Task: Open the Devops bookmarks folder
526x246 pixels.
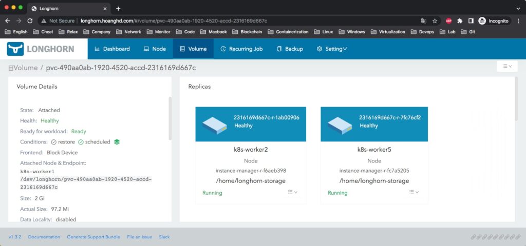Action: [x=422, y=32]
